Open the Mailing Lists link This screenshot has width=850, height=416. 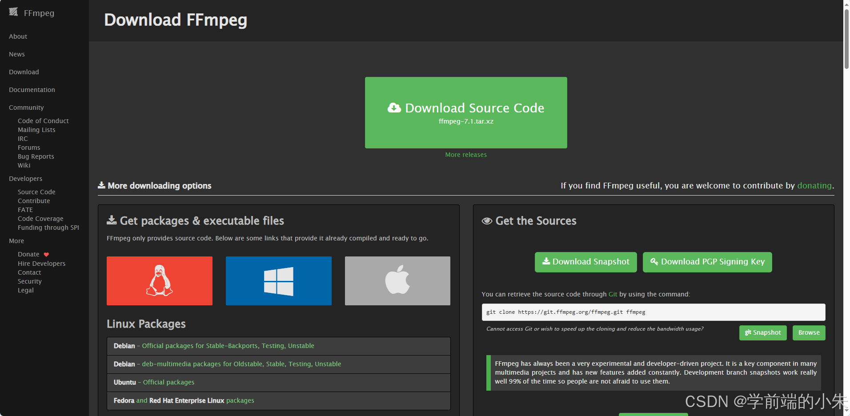(x=36, y=130)
